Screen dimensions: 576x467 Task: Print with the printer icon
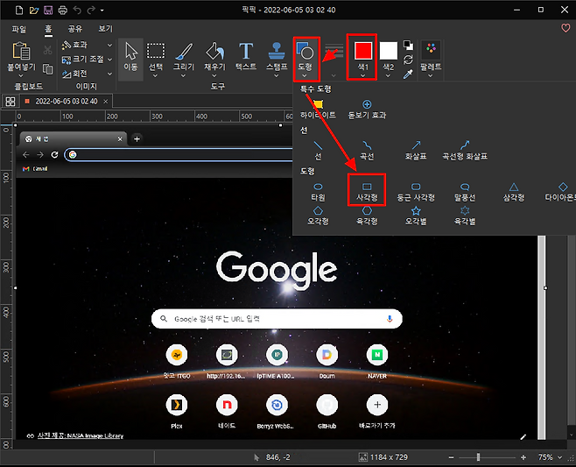click(63, 10)
